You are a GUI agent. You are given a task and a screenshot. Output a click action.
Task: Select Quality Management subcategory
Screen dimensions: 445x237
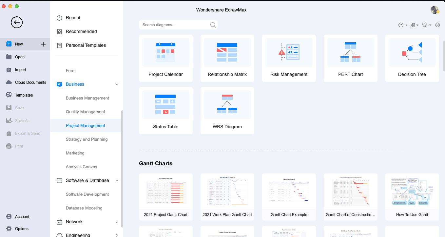tap(86, 112)
